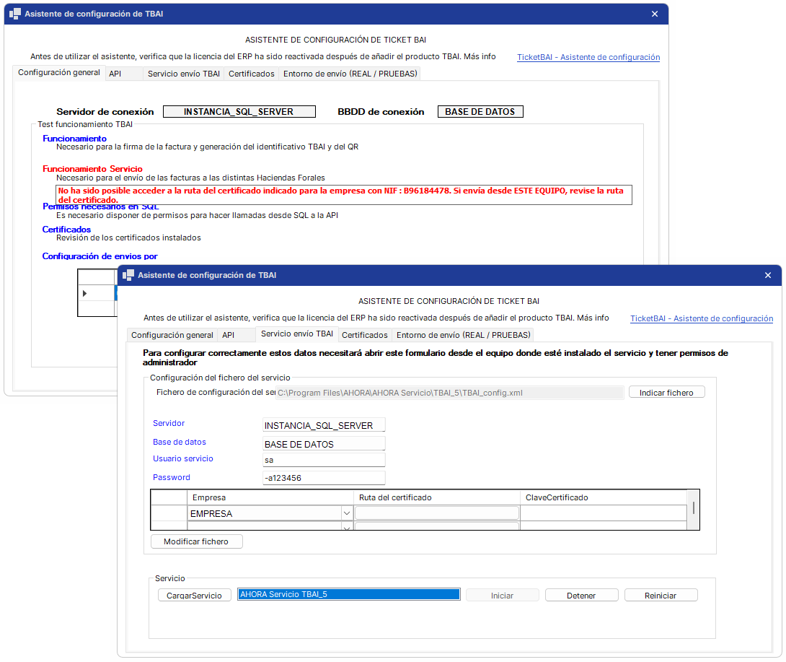Click the ClaveCertificado column header
Screen dimensions: 786x662
click(604, 497)
